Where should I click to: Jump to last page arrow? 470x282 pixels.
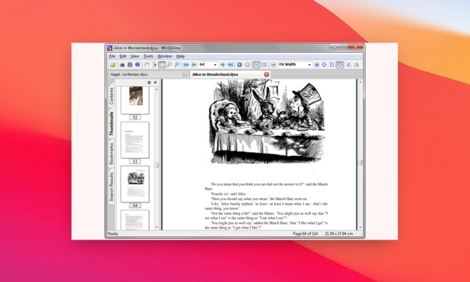click(230, 65)
